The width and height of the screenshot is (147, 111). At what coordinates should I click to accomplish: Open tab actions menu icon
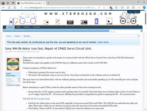pyautogui.click(x=13, y=3)
